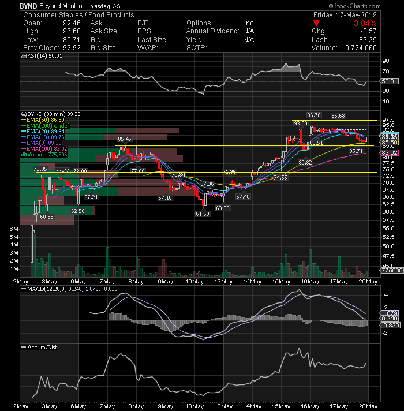Click the EMA(200) undef legend entry
Image resolution: width=404 pixels, height=411 pixels.
[x=48, y=126]
